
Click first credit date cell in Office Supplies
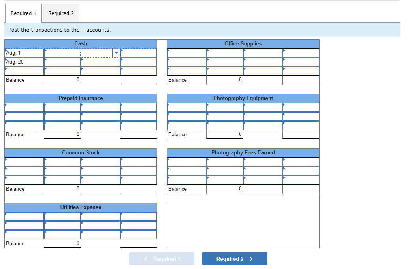click(263, 53)
